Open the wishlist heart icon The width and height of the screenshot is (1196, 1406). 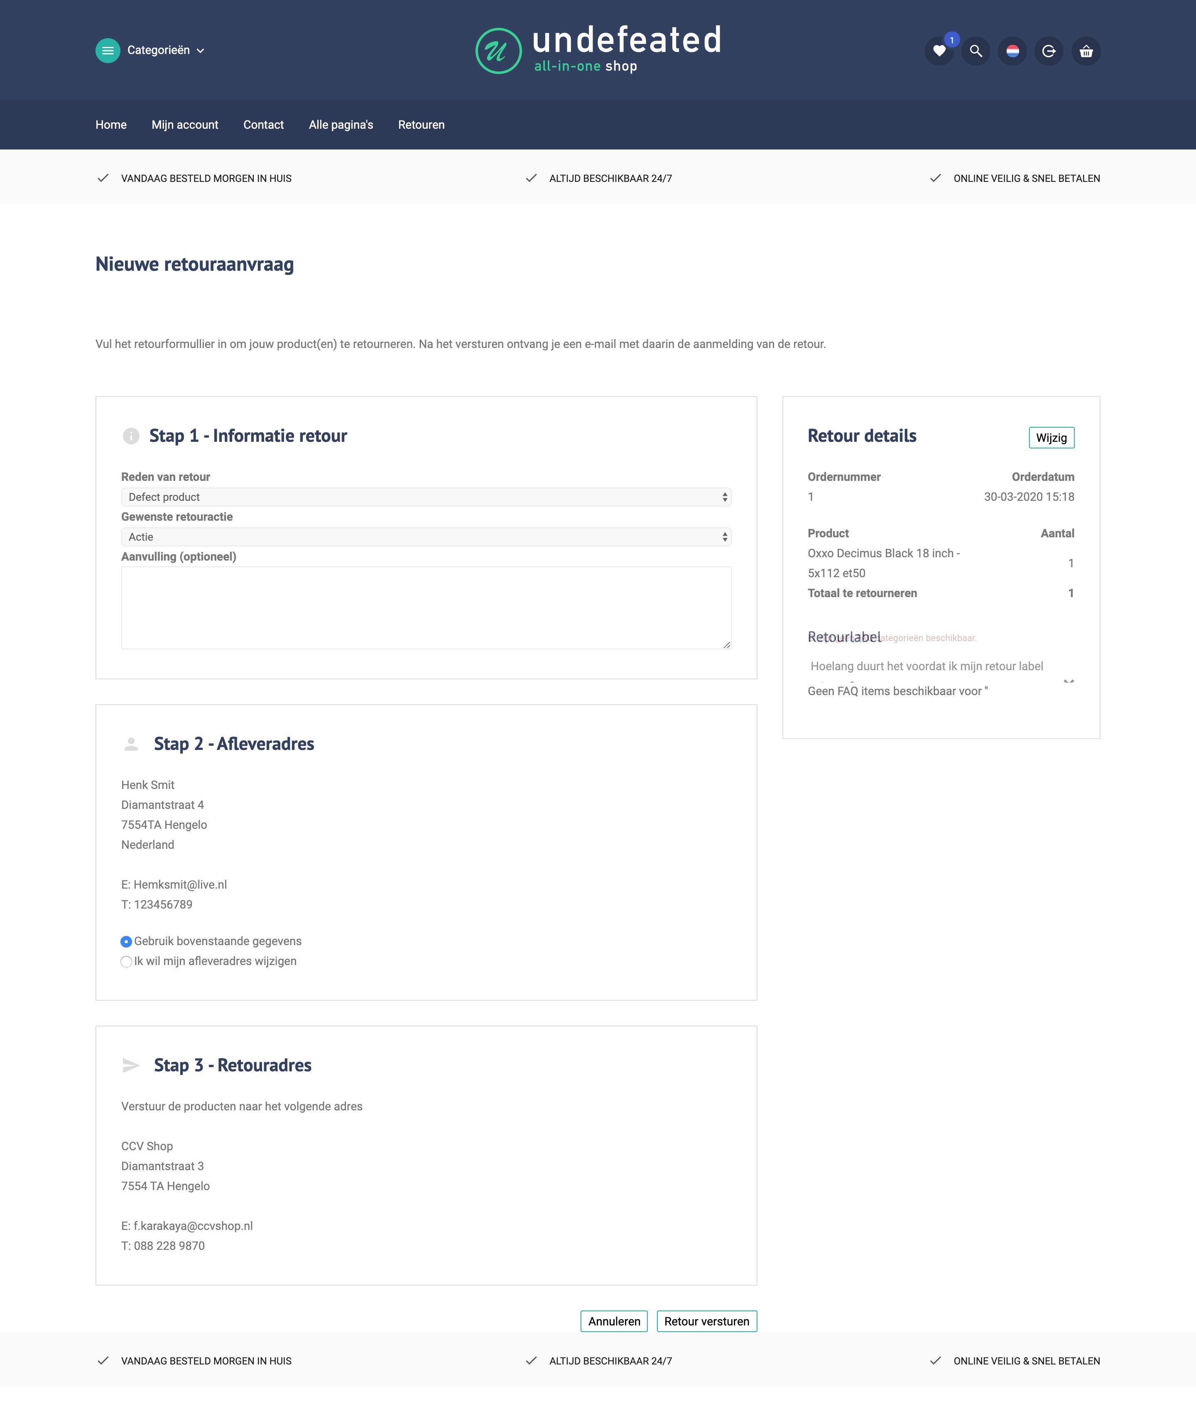(x=939, y=51)
